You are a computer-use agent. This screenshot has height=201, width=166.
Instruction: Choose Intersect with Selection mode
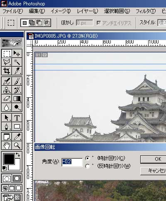(46, 23)
